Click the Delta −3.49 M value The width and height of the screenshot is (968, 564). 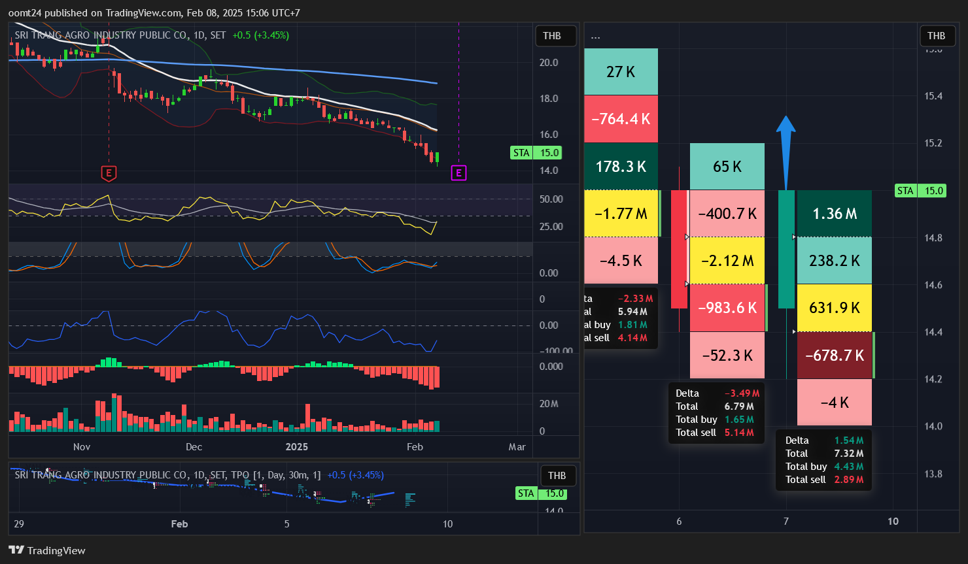point(742,393)
